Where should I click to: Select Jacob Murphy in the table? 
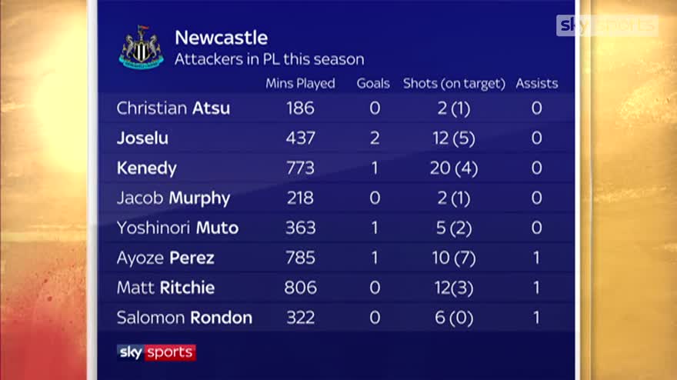pyautogui.click(x=173, y=198)
